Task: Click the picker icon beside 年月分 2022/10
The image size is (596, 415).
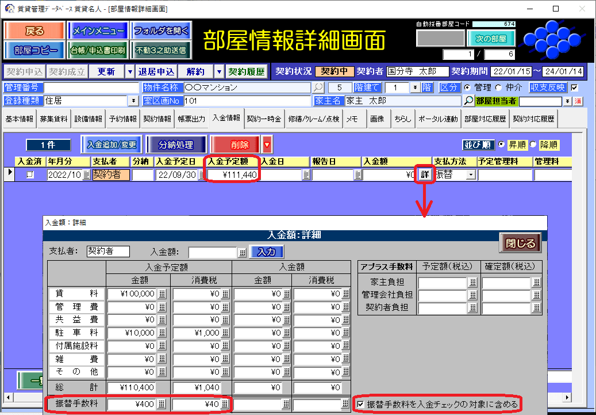Action: pos(86,175)
